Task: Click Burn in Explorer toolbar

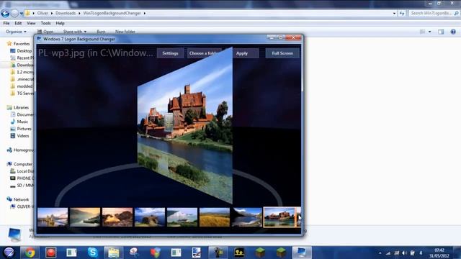Action: (101, 32)
